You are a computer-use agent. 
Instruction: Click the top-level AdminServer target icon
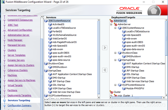[111, 21]
